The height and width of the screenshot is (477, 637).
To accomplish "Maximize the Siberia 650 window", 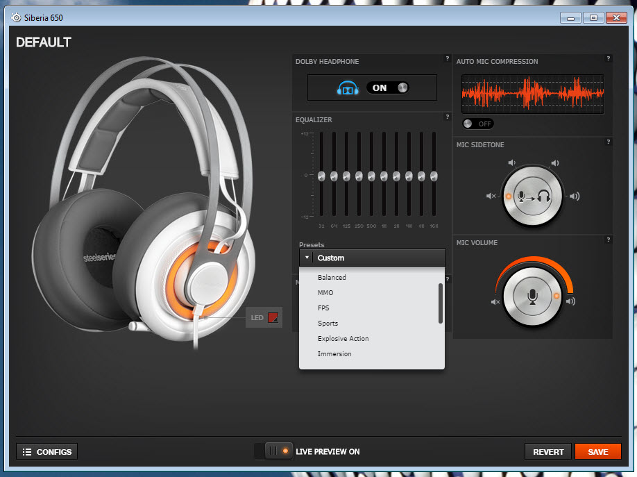I will click(593, 18).
